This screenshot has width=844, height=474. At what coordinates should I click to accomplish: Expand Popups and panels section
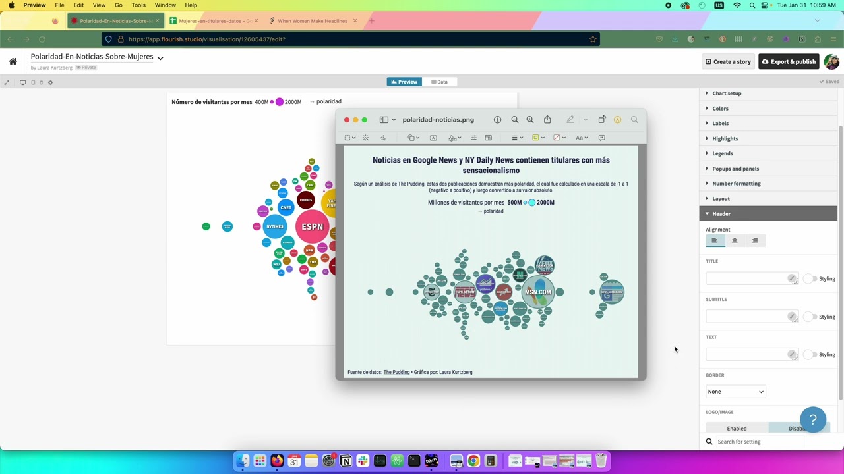(768, 169)
